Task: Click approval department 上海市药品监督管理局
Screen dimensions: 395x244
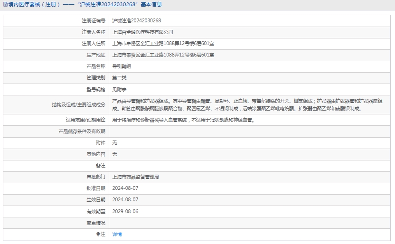Action: click(135, 177)
